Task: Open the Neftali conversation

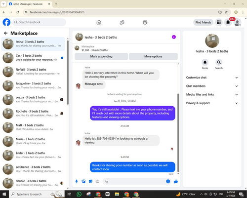Action: pyautogui.click(x=33, y=72)
